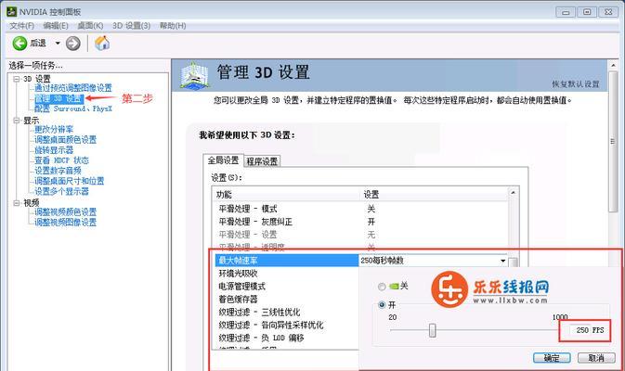Click the NVIDIA Control Panel title icon
The image size is (625, 371).
click(11, 11)
